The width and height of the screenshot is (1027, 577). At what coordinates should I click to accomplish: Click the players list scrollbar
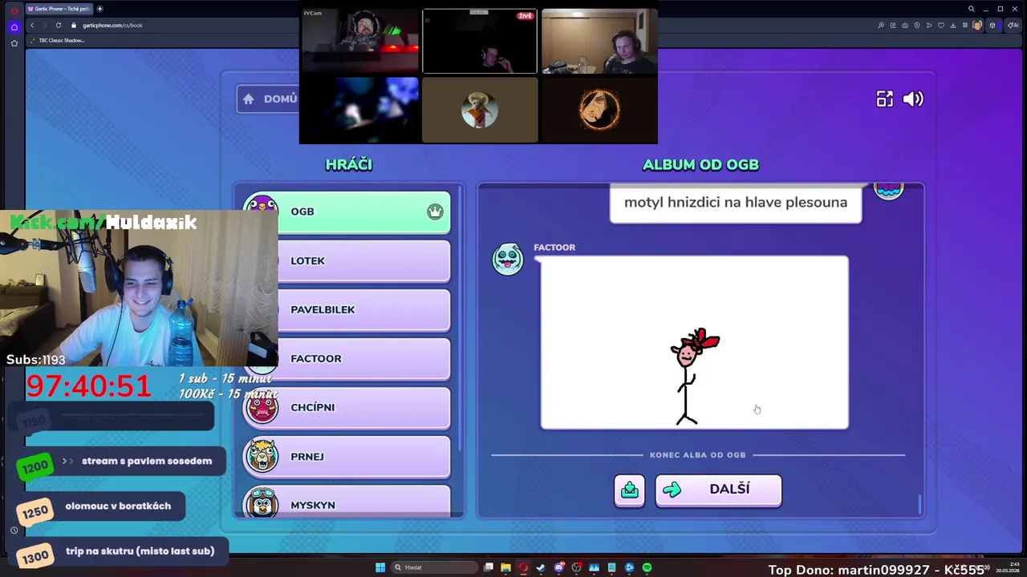[460, 321]
